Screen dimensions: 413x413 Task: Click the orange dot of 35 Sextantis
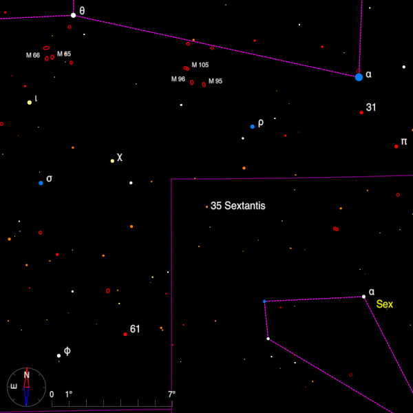coord(206,207)
